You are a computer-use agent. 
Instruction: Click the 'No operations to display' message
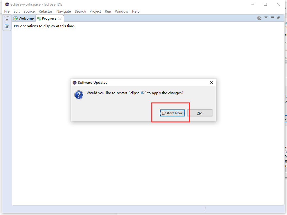click(45, 26)
